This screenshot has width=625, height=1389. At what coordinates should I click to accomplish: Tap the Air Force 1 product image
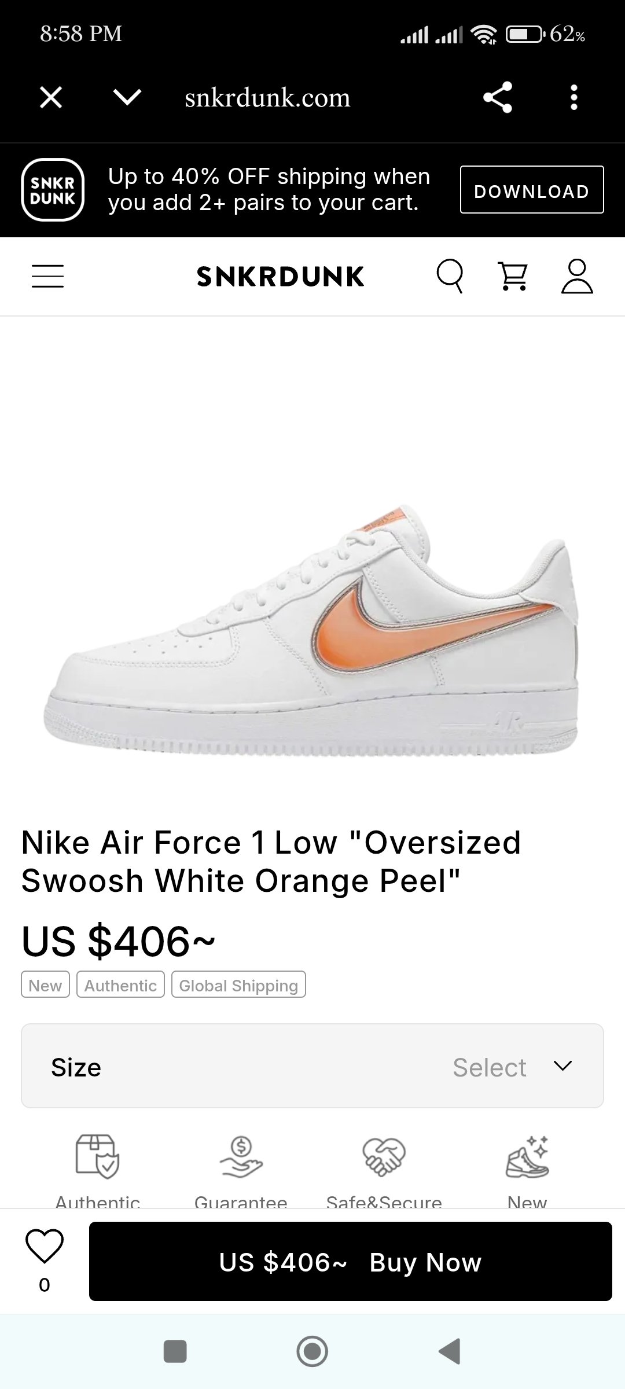312,631
